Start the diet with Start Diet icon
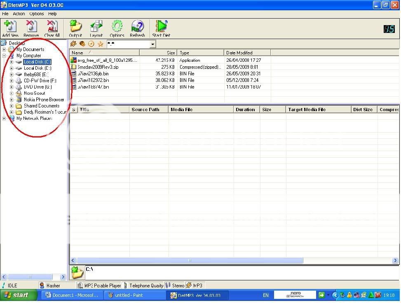Viewport: 401px width, 303px height. (161, 27)
